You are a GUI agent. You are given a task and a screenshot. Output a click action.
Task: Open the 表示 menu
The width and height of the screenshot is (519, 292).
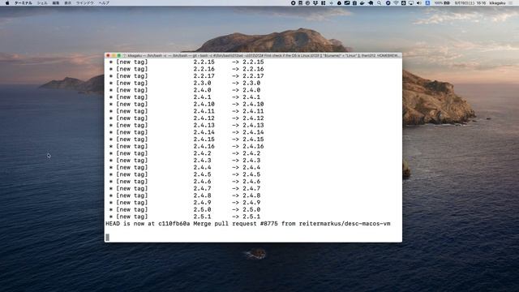tap(67, 3)
